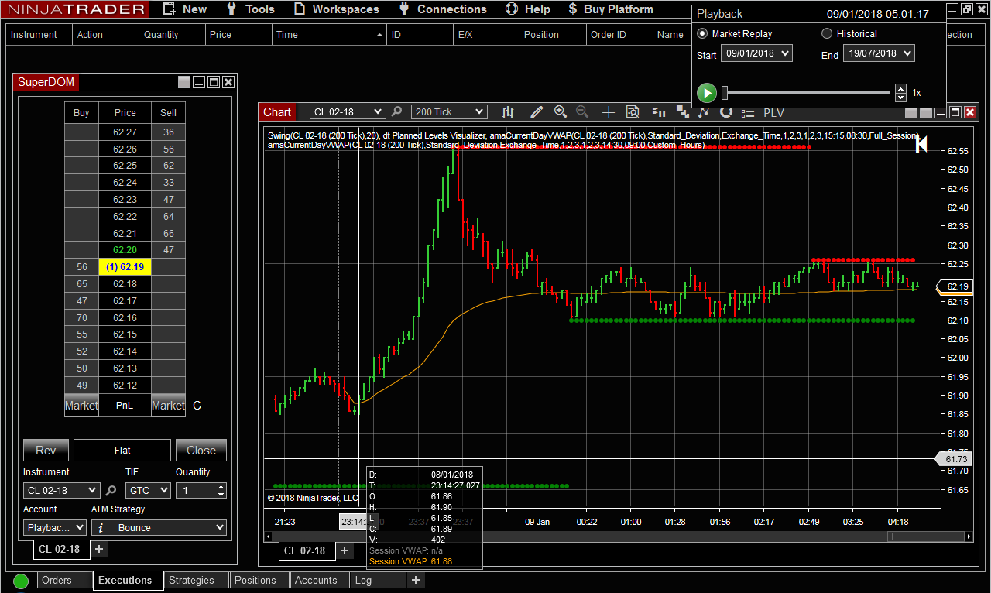Open the Workspaces menu
The height and width of the screenshot is (593, 991).
pyautogui.click(x=337, y=9)
